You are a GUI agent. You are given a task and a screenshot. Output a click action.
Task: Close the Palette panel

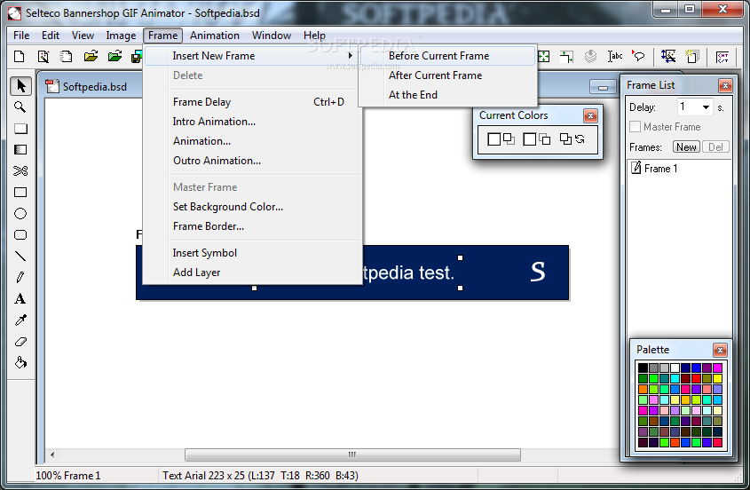tap(720, 351)
